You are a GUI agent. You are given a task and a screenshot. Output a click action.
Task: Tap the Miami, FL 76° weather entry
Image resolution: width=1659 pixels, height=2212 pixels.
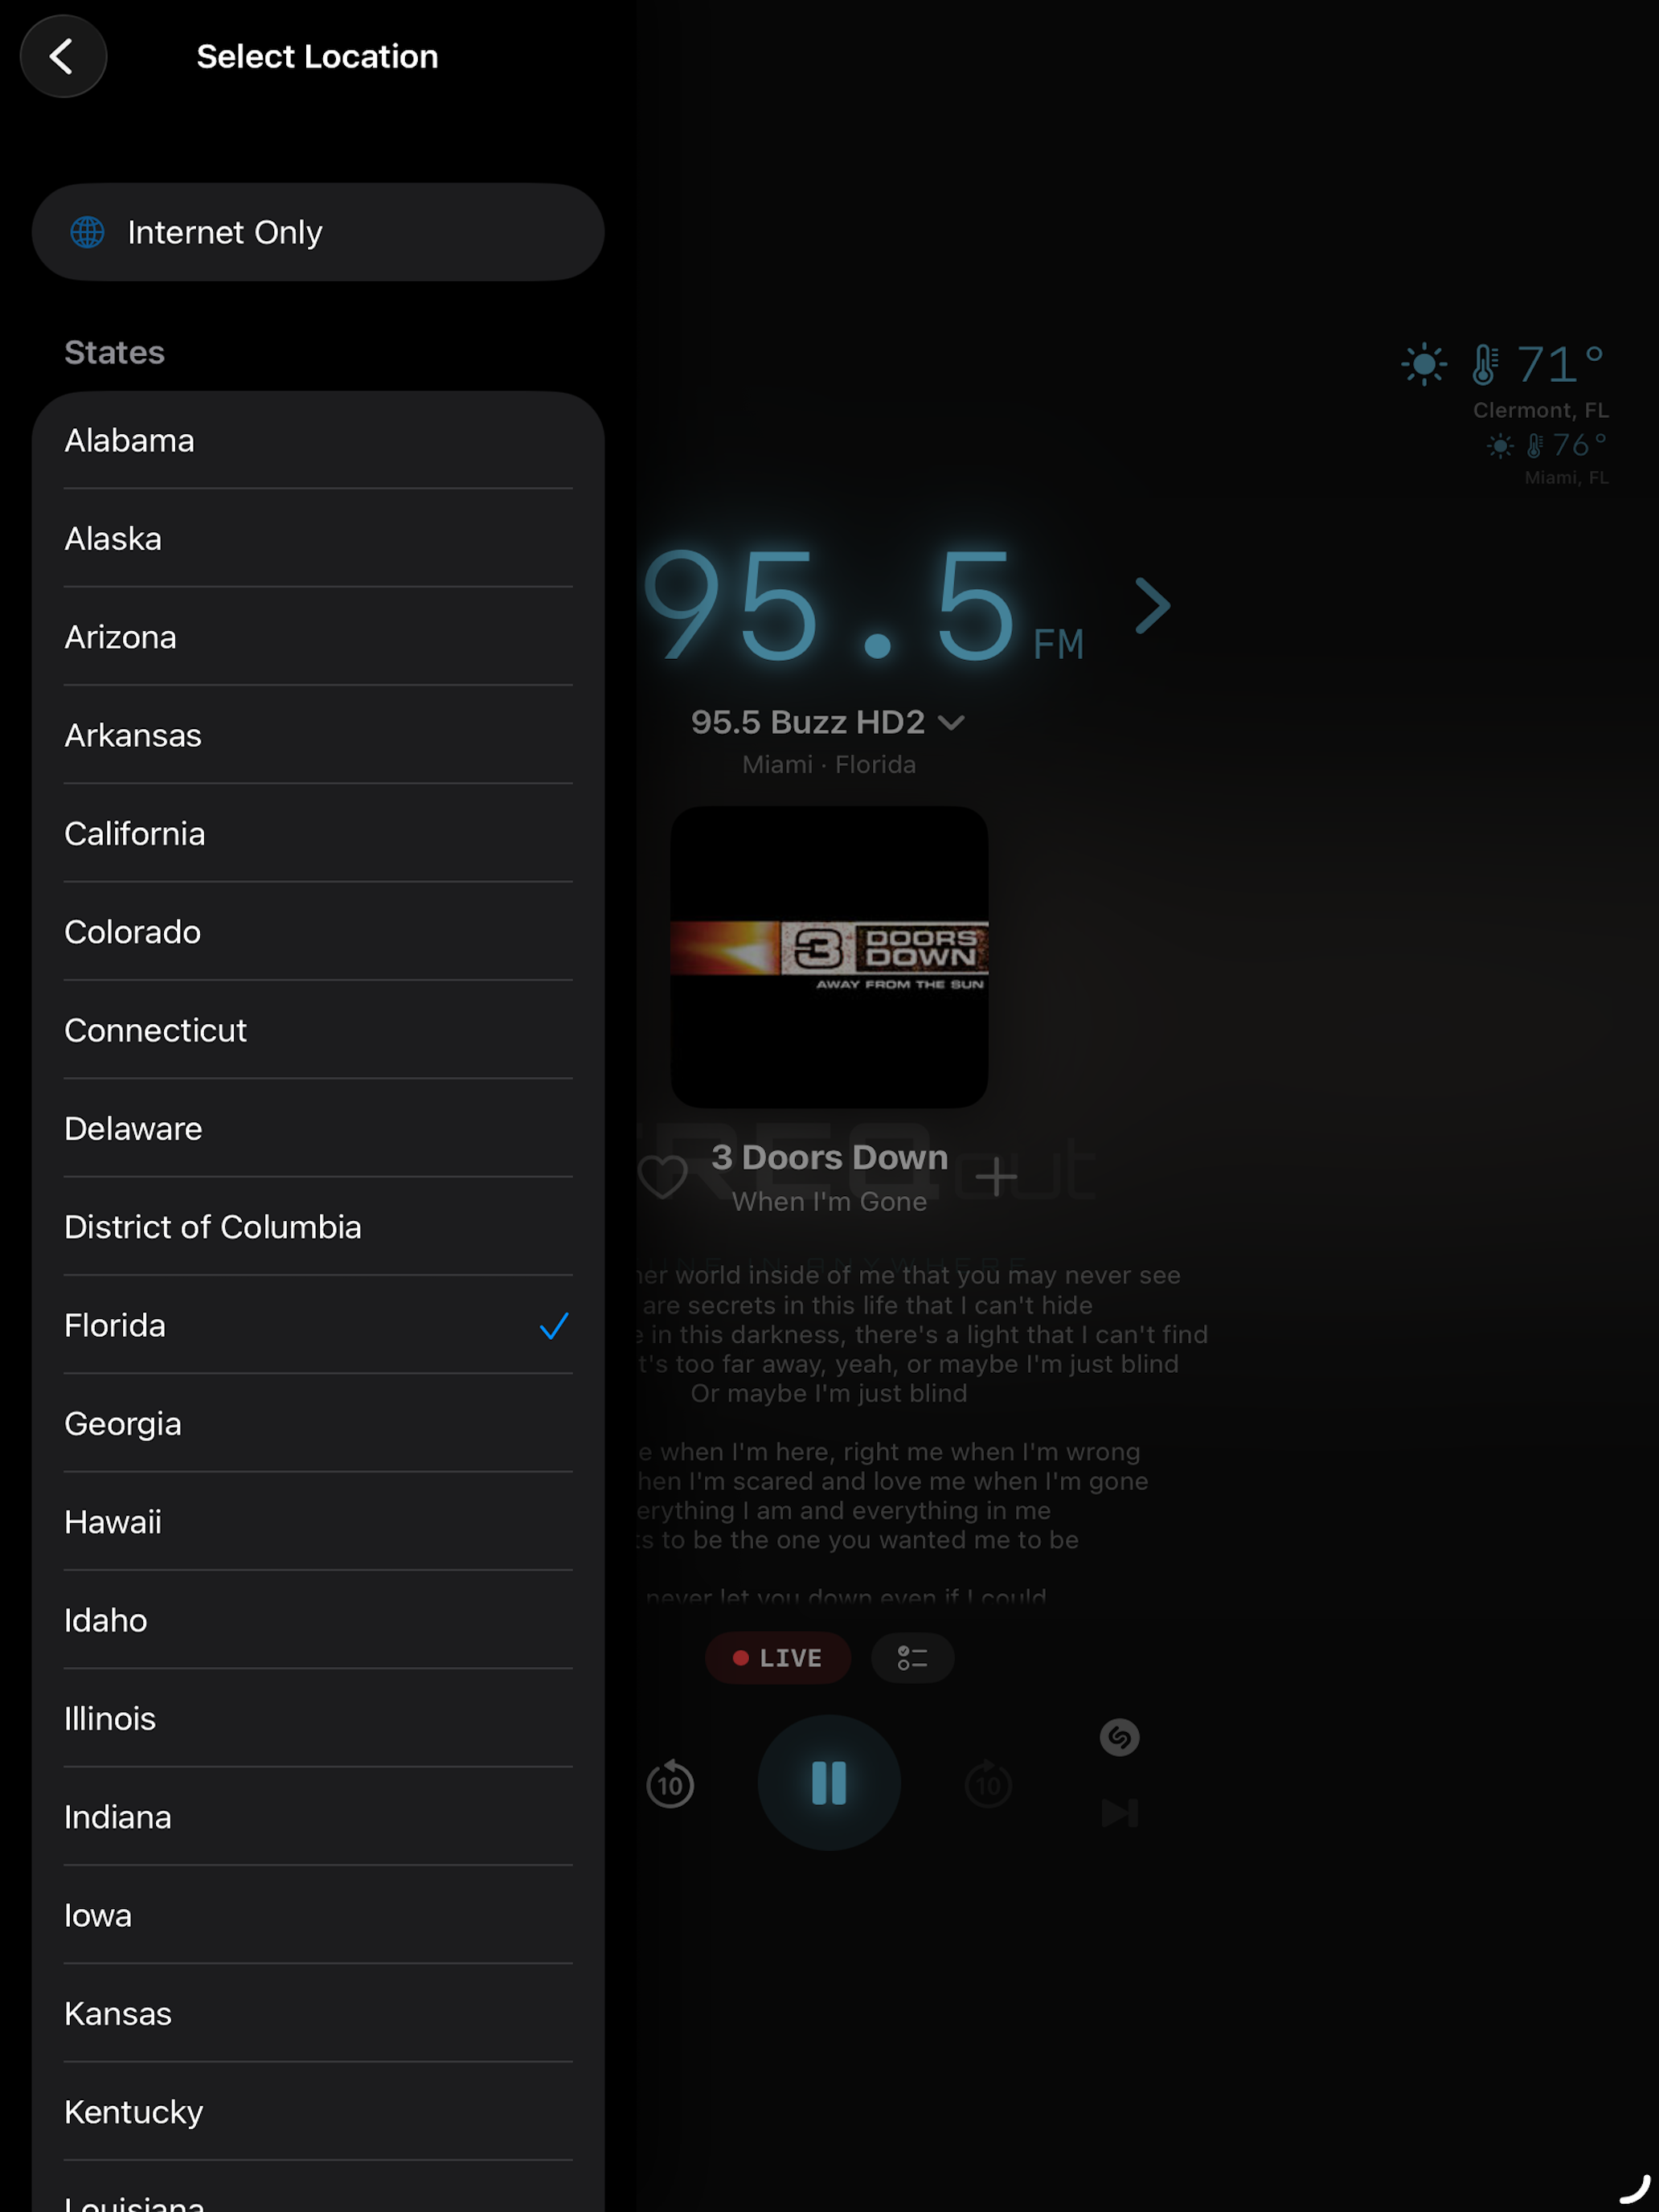pos(1548,458)
